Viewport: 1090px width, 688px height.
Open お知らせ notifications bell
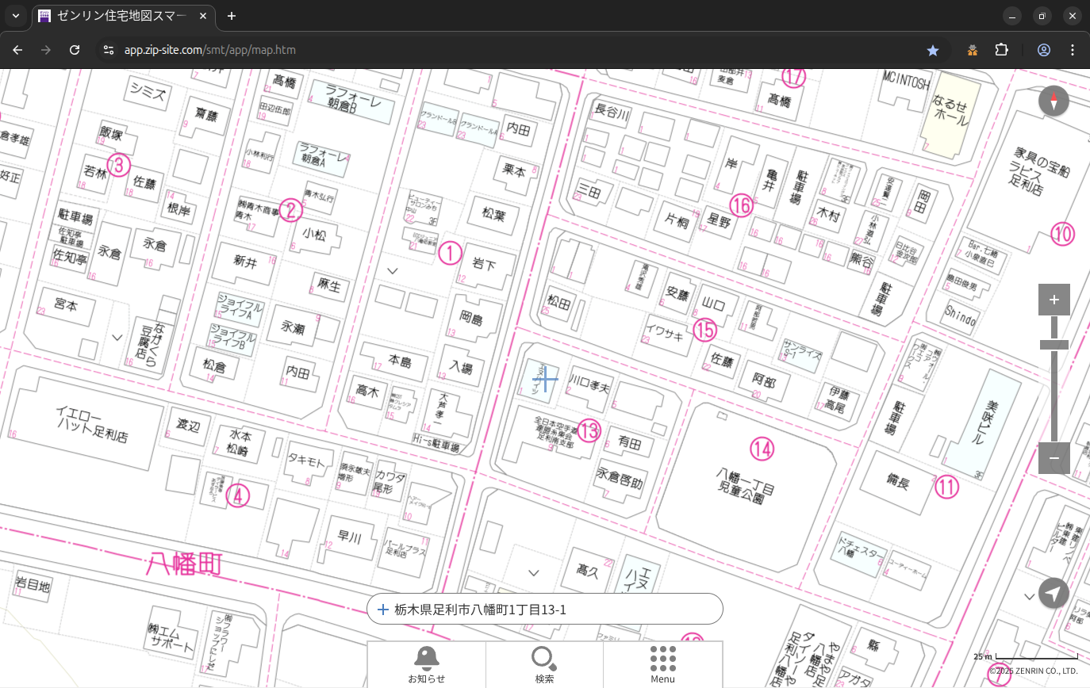pos(427,664)
